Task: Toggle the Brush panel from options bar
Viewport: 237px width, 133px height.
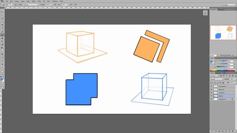Action: pyautogui.click(x=16, y=5)
